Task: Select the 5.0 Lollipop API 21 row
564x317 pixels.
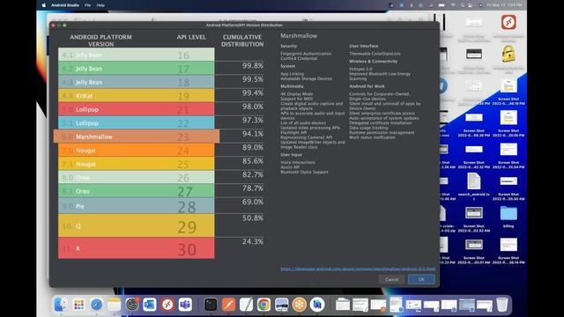Action: (x=137, y=109)
